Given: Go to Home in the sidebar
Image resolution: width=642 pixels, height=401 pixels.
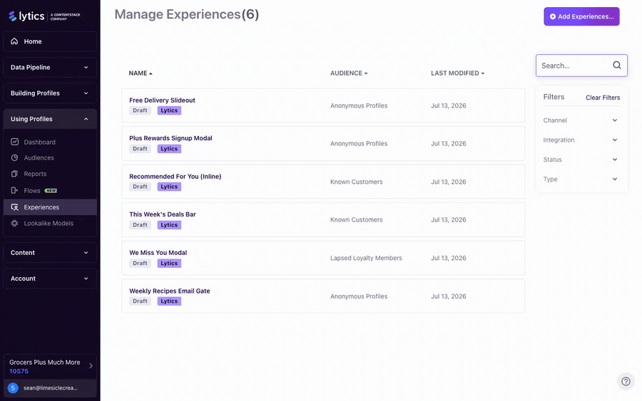Looking at the screenshot, I should point(50,41).
